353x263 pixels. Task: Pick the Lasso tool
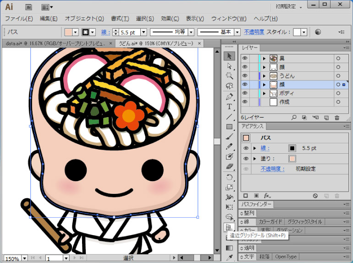coord(230,86)
